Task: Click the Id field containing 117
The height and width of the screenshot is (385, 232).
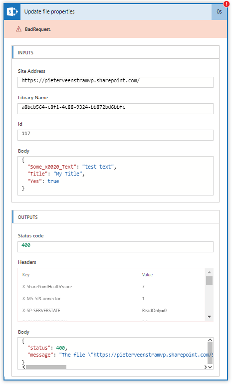Action: [116, 135]
